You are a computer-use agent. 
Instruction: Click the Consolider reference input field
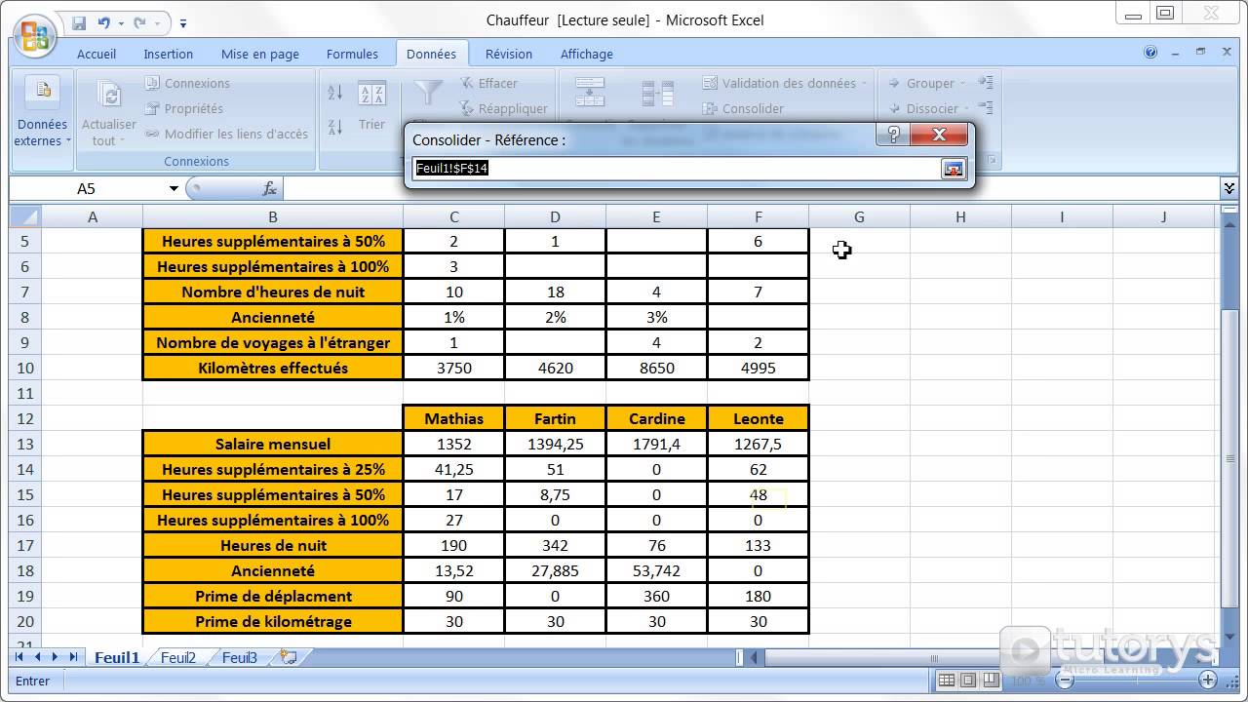click(x=677, y=169)
